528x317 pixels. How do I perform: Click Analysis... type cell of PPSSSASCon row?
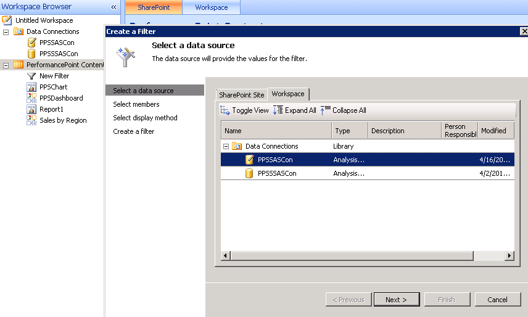[x=349, y=173]
